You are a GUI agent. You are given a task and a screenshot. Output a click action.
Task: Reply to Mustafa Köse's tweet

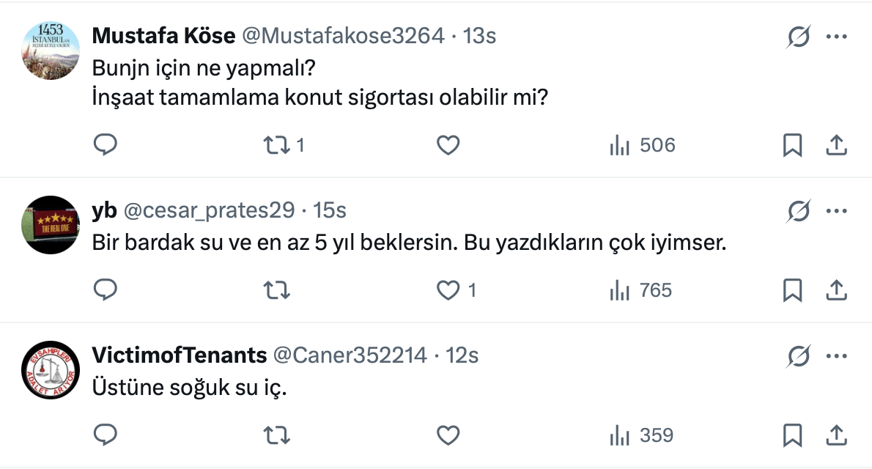106,145
